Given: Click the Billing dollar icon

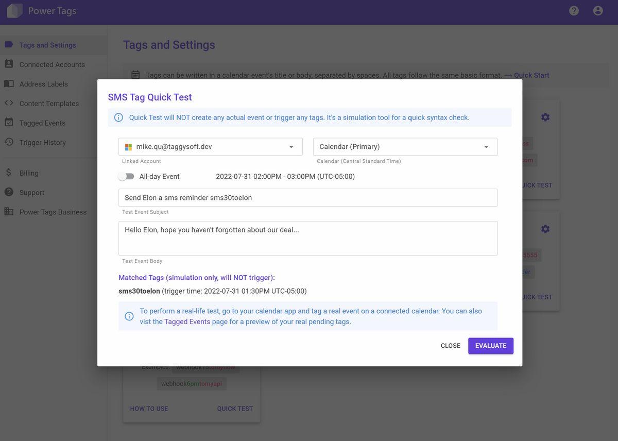Looking at the screenshot, I should pyautogui.click(x=9, y=173).
